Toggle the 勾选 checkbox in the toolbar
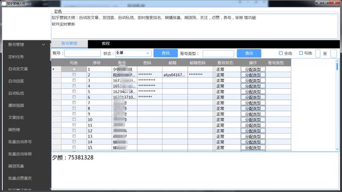The width and height of the screenshot is (342, 192). click(301, 53)
